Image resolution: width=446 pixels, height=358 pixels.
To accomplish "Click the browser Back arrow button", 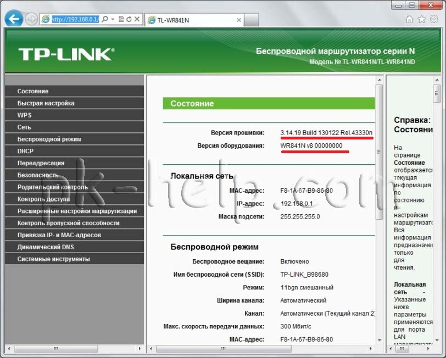I will pos(14,19).
